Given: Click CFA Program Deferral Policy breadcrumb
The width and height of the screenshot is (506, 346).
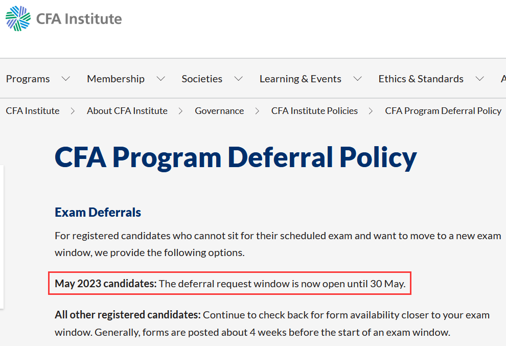Looking at the screenshot, I should (443, 111).
